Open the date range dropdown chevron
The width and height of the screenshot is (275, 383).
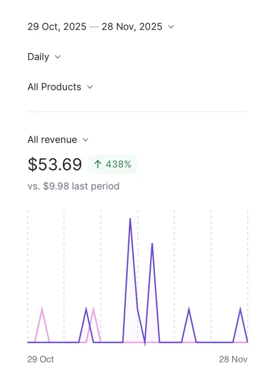[x=171, y=27]
